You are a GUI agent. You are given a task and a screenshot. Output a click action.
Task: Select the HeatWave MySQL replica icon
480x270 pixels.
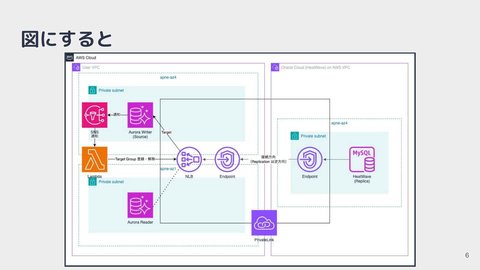[x=362, y=159]
